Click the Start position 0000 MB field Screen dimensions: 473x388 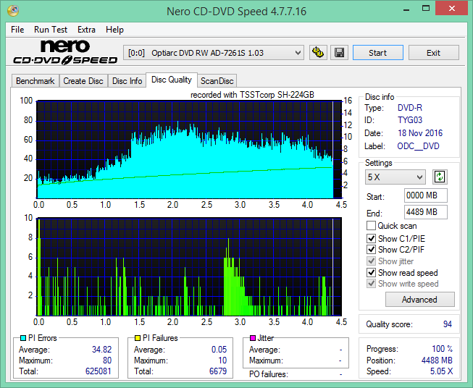(x=426, y=195)
